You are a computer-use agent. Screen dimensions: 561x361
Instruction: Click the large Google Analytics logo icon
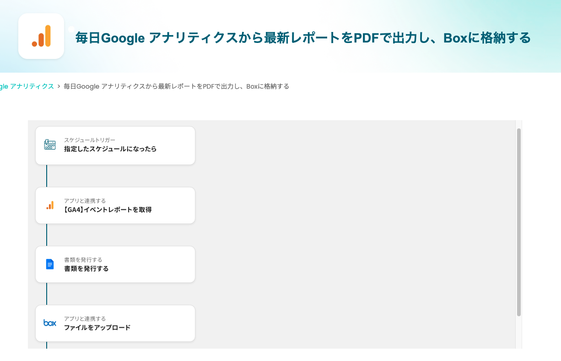41,36
